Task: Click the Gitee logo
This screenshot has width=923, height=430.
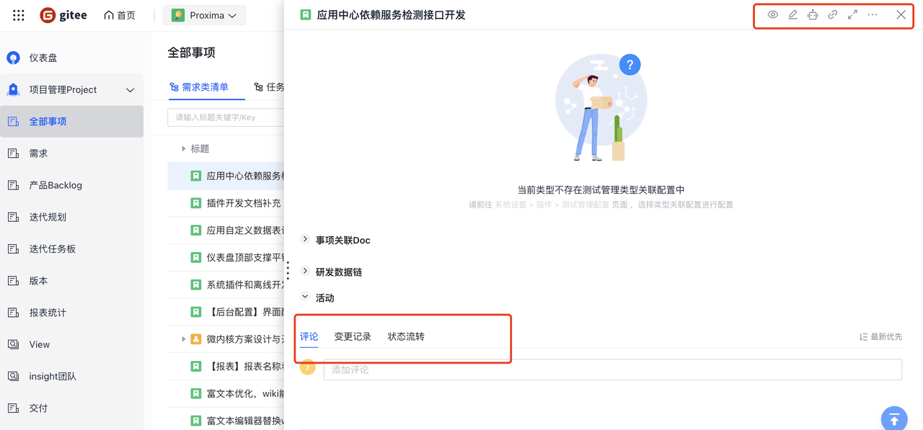Action: (63, 15)
